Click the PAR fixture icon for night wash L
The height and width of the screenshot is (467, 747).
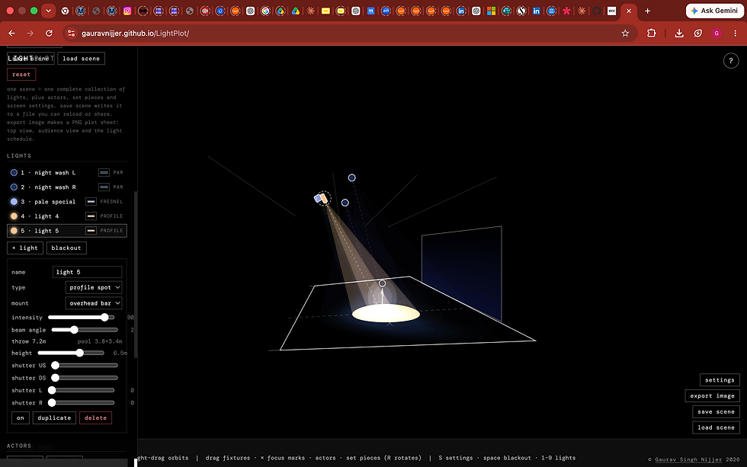[104, 172]
